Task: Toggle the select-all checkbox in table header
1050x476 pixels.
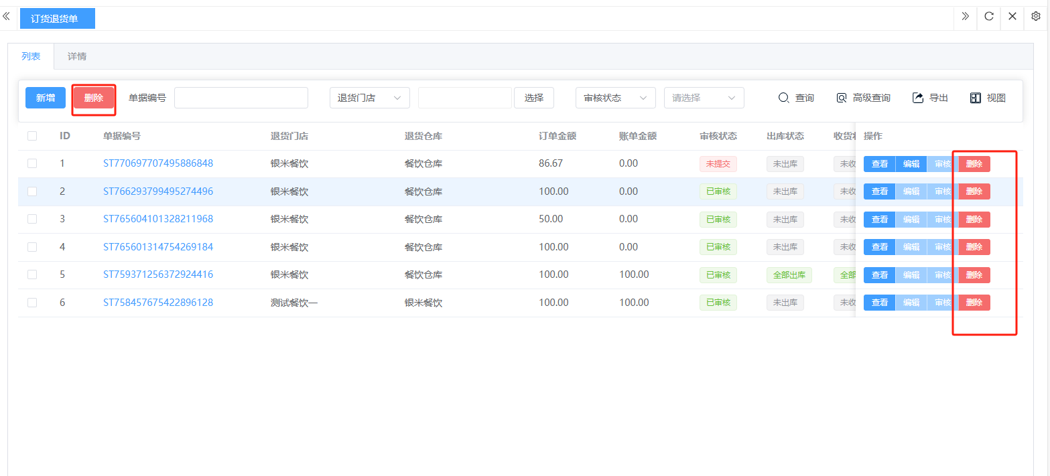Action: click(32, 136)
